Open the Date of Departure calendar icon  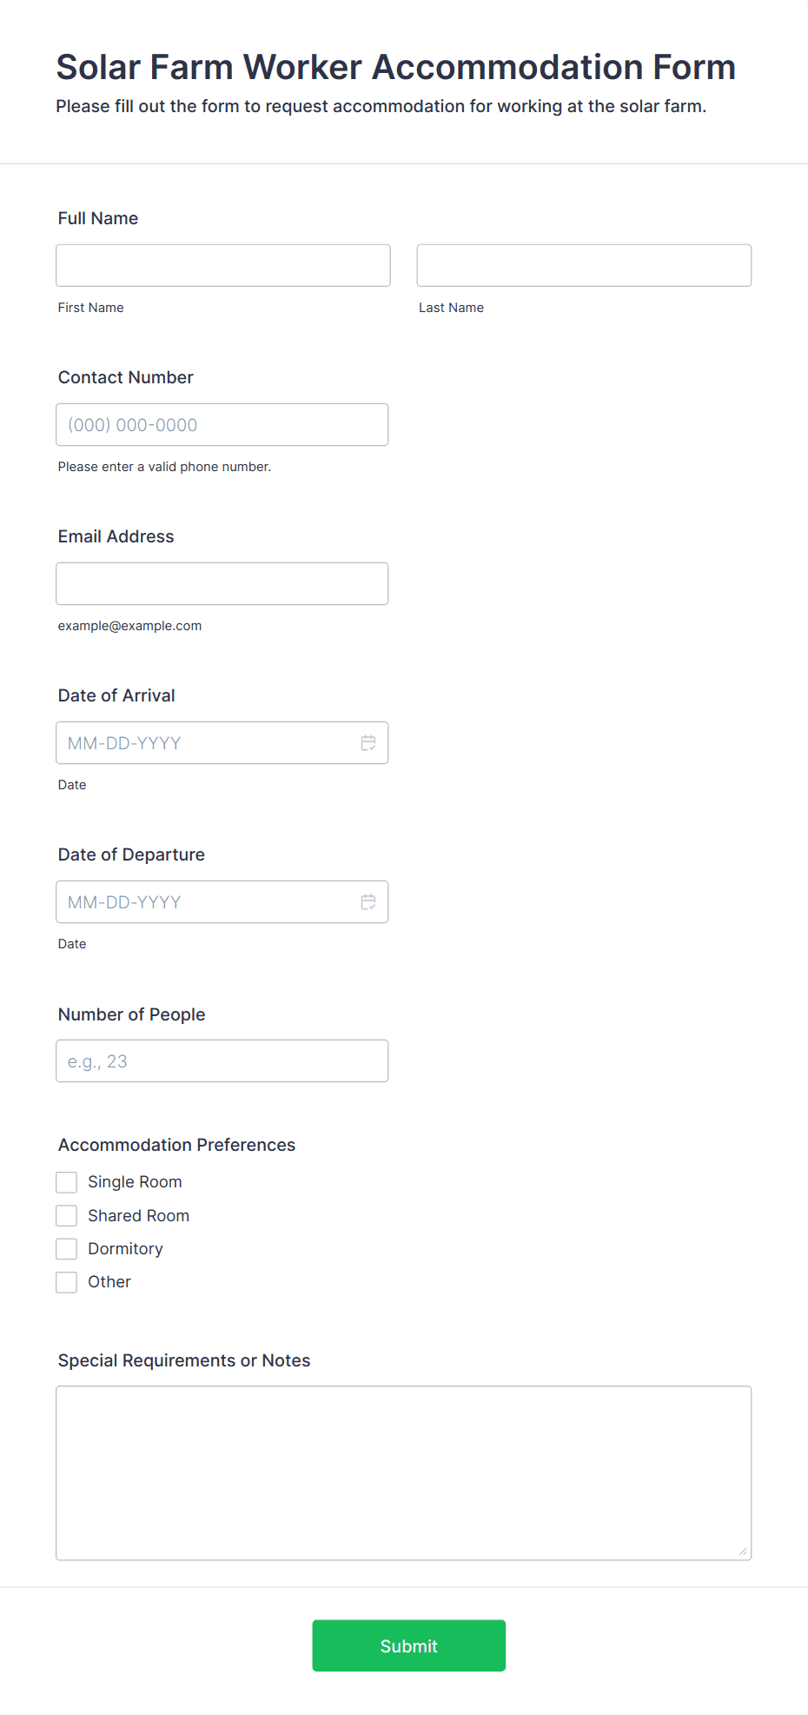click(368, 902)
